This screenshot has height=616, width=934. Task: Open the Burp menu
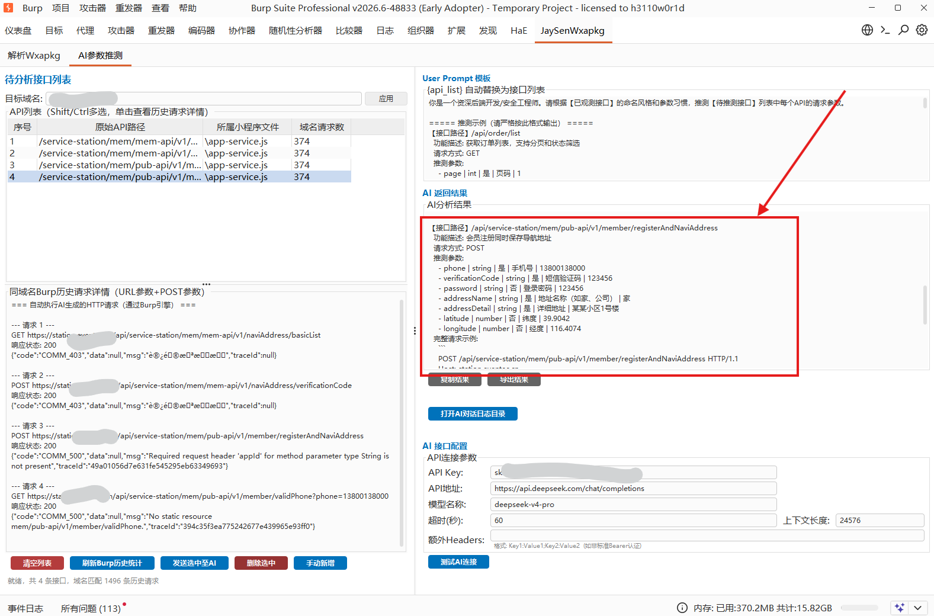coord(33,8)
